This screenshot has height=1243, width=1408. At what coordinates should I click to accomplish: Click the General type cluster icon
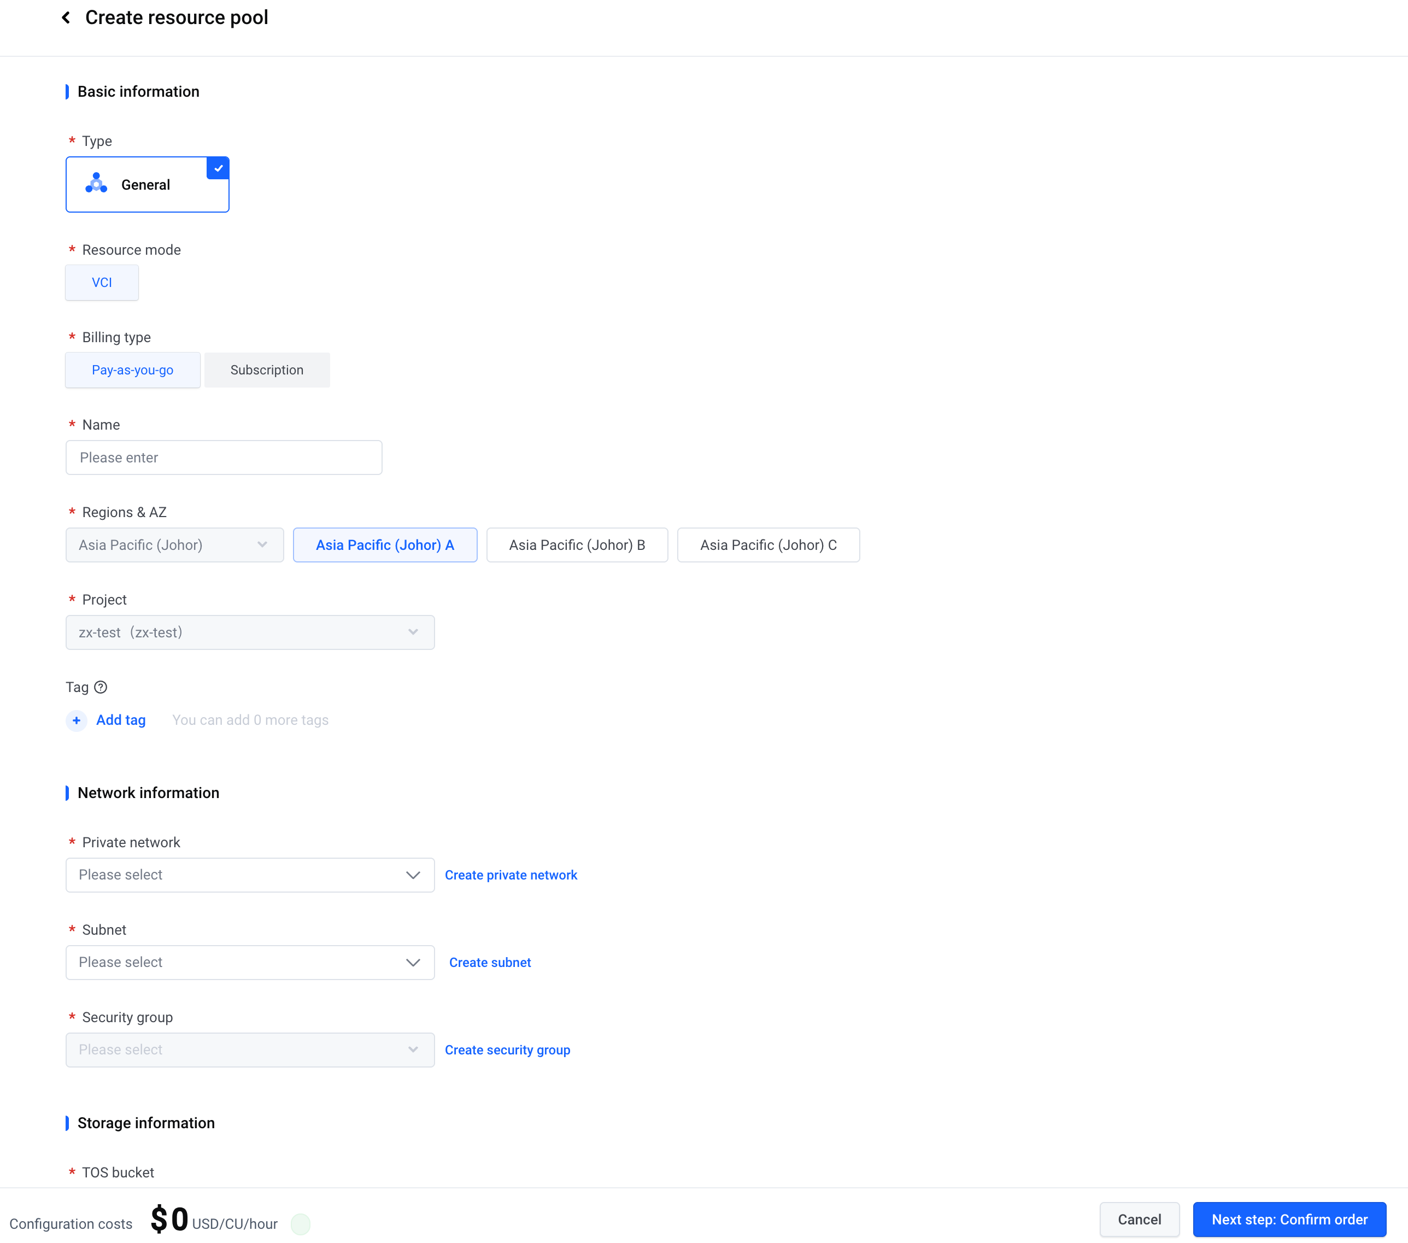96,183
